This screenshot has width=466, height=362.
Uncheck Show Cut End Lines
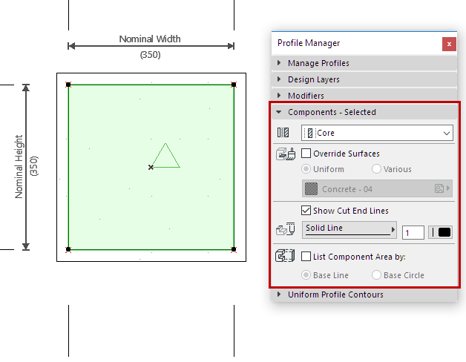(306, 211)
